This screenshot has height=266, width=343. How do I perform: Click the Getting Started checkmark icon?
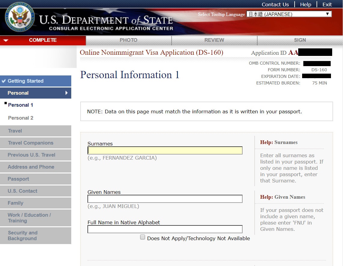(x=4, y=81)
